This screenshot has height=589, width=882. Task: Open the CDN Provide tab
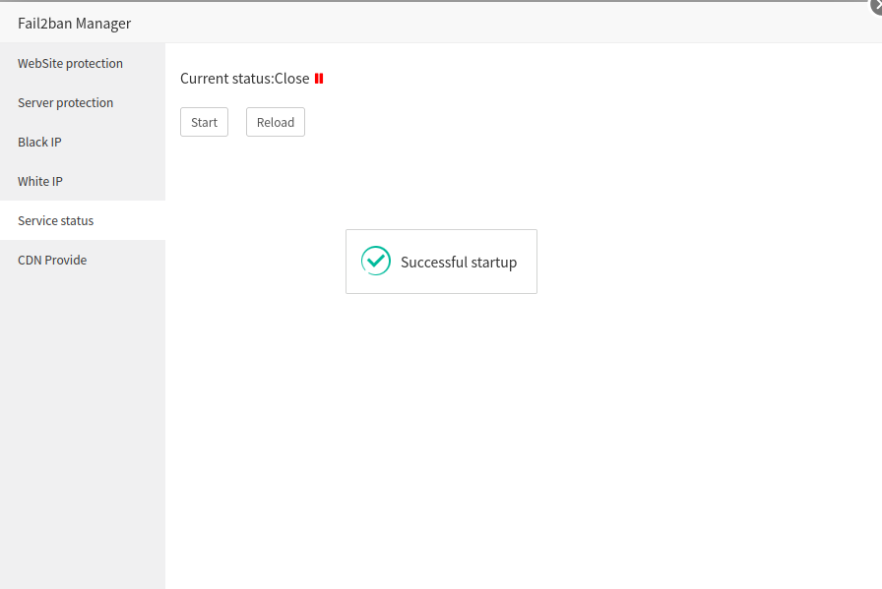[x=83, y=260]
